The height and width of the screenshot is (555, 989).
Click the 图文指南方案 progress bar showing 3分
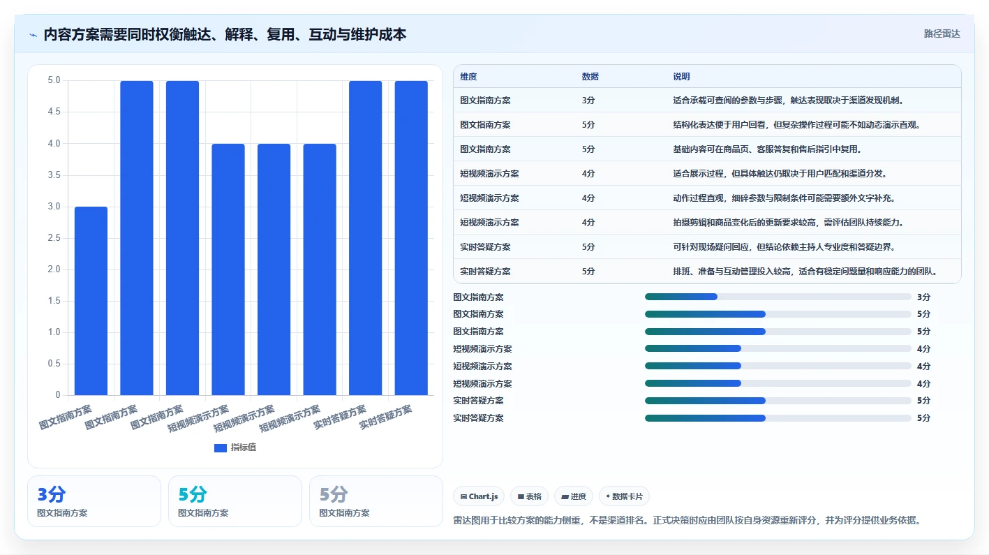[x=778, y=297]
